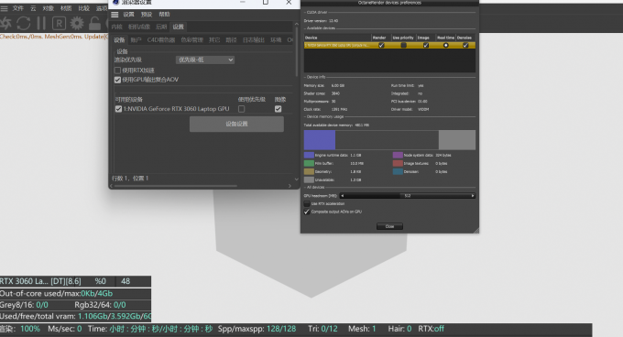The image size is (623, 337).
Task: Click the horizontal scrollbar thumb in settings dialog
Action: pos(175,186)
